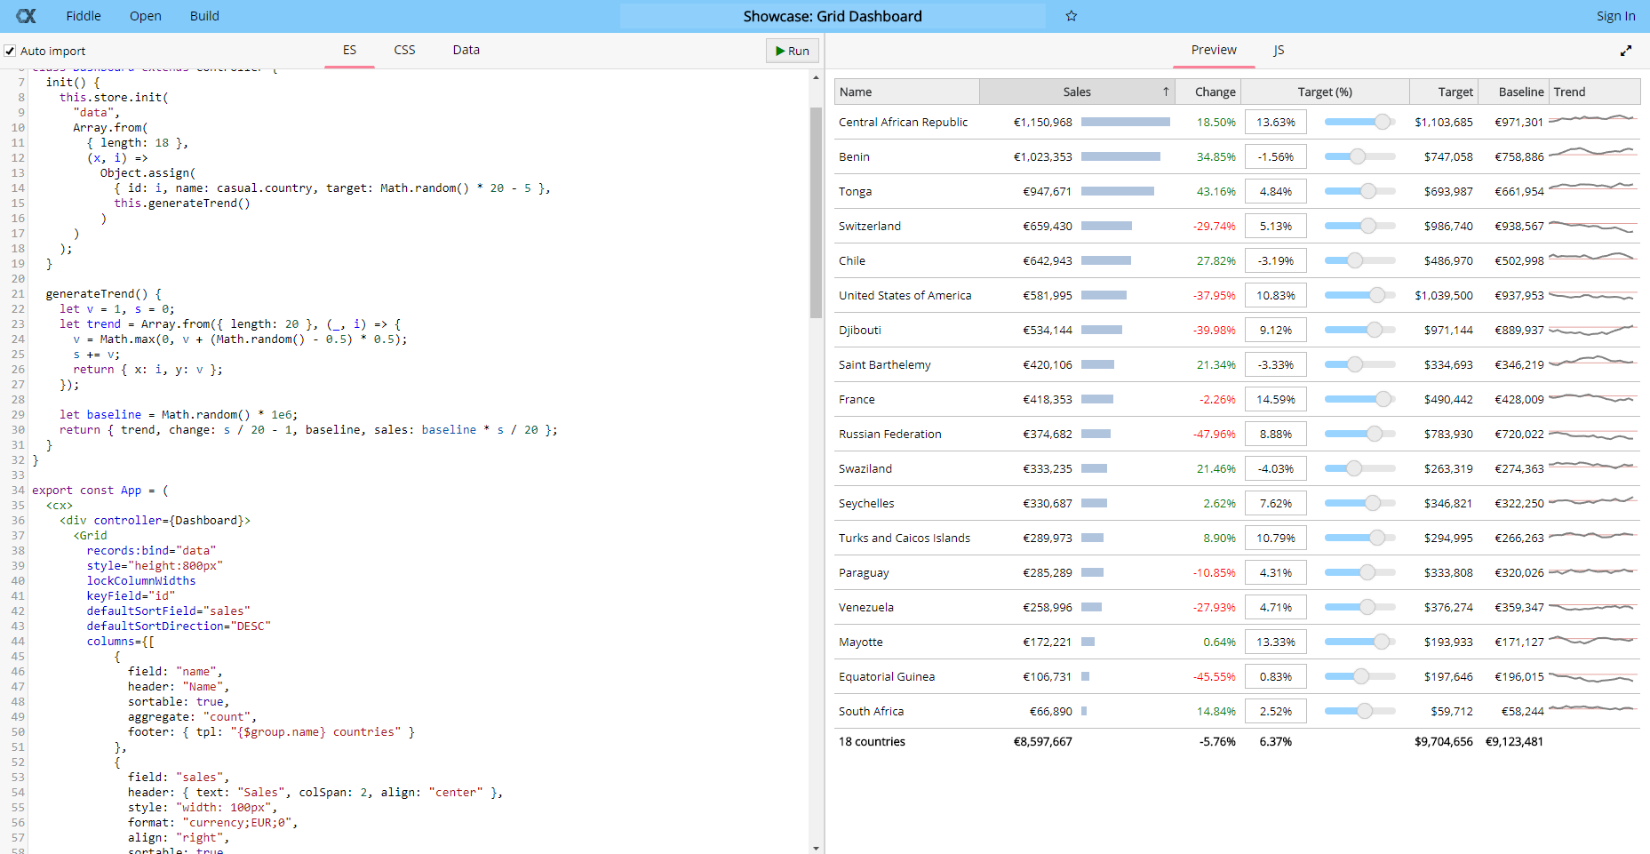1650x854 pixels.
Task: Adjust Venezuela target percentage slider
Action: click(1359, 607)
